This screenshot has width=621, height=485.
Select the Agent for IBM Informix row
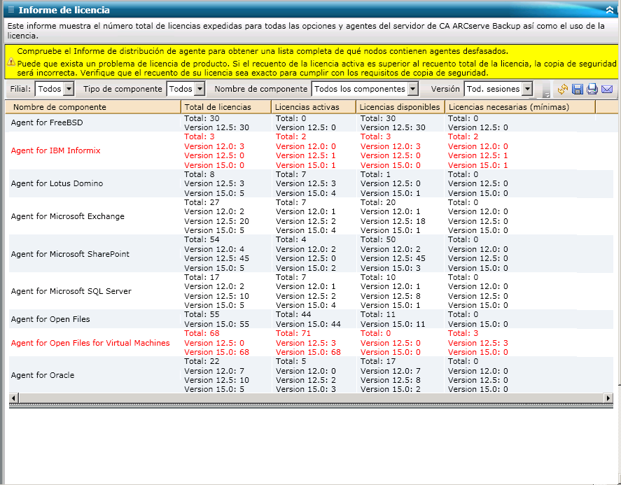coord(56,150)
